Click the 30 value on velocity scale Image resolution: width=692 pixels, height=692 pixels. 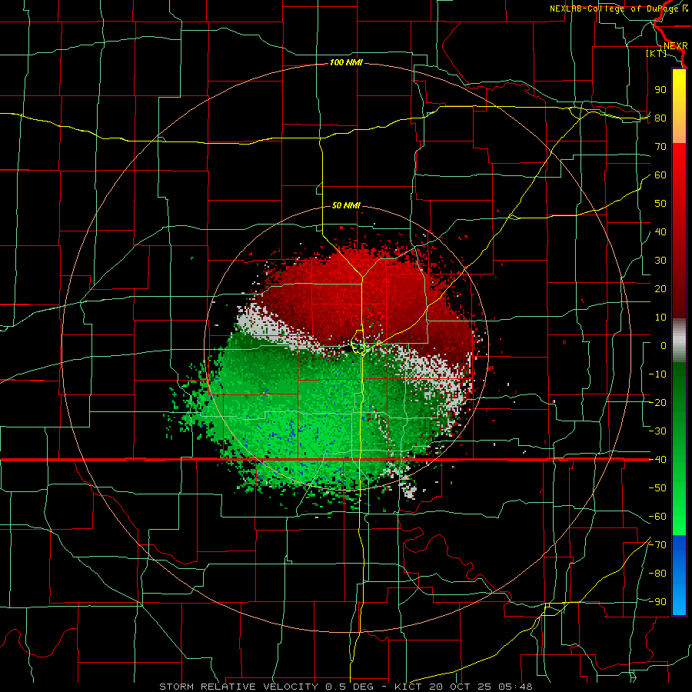[660, 261]
